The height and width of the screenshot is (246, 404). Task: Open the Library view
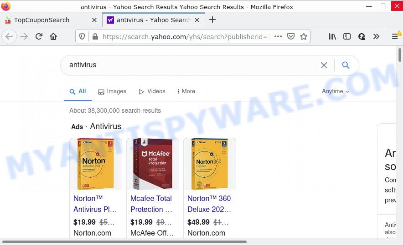(x=332, y=36)
